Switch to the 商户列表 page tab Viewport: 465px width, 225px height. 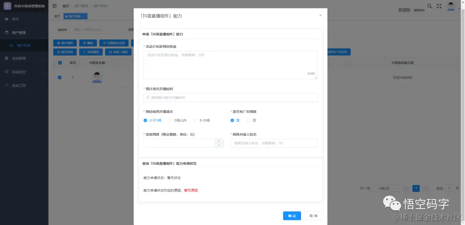tap(75, 16)
